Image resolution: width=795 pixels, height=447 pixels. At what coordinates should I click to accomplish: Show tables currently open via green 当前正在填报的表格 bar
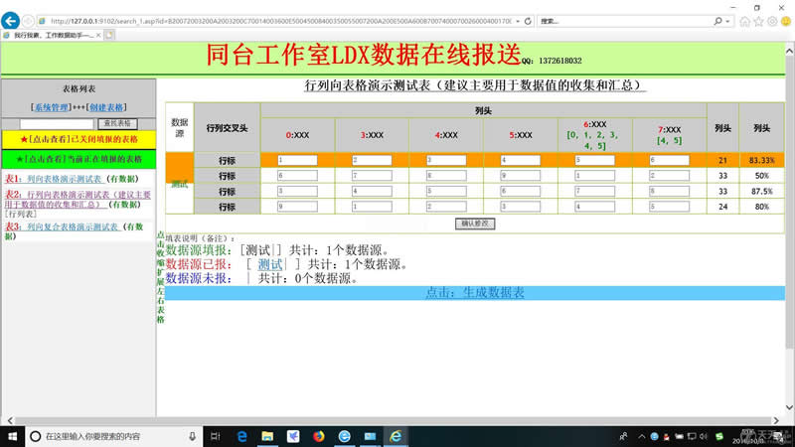(79, 159)
